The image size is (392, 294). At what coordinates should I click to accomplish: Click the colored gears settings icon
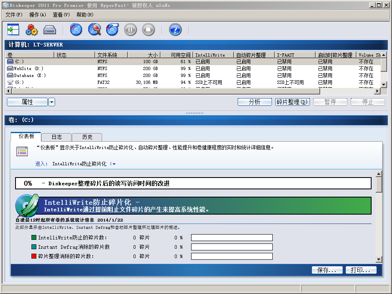(x=31, y=30)
